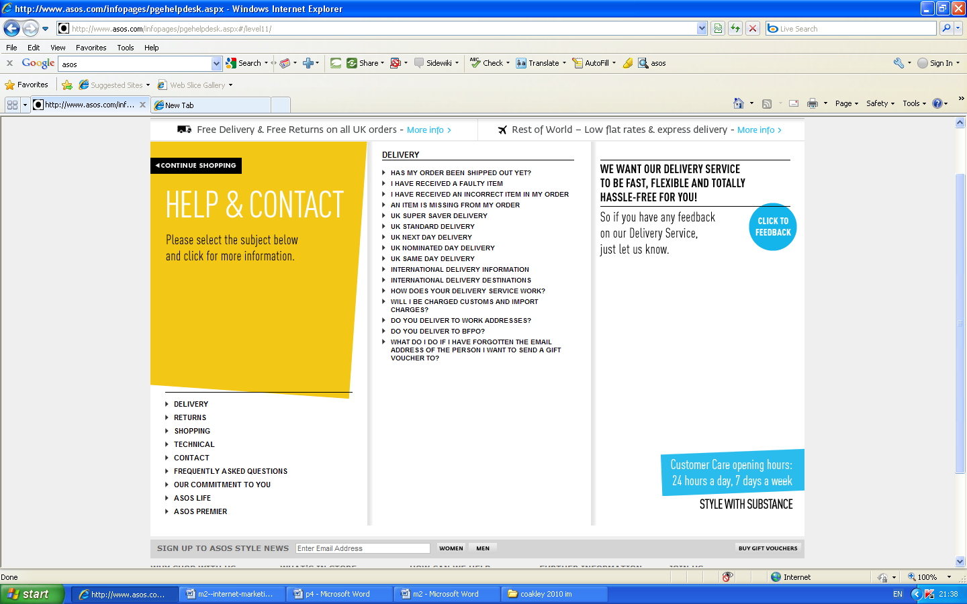Open the Page menu dropdown
The height and width of the screenshot is (604, 967).
tap(847, 103)
